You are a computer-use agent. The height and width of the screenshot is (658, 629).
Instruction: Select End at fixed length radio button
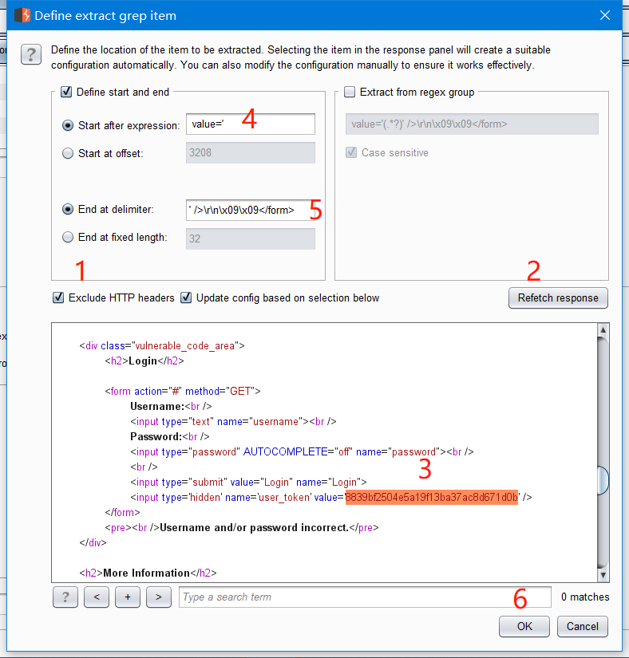(x=68, y=237)
